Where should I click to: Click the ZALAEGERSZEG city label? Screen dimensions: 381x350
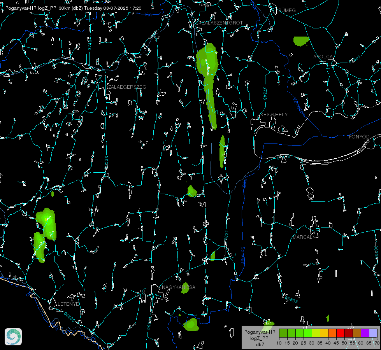tap(127, 87)
